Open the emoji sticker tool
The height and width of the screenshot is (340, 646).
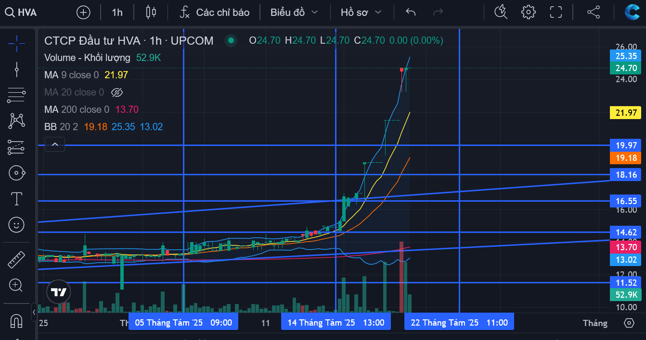click(x=17, y=224)
